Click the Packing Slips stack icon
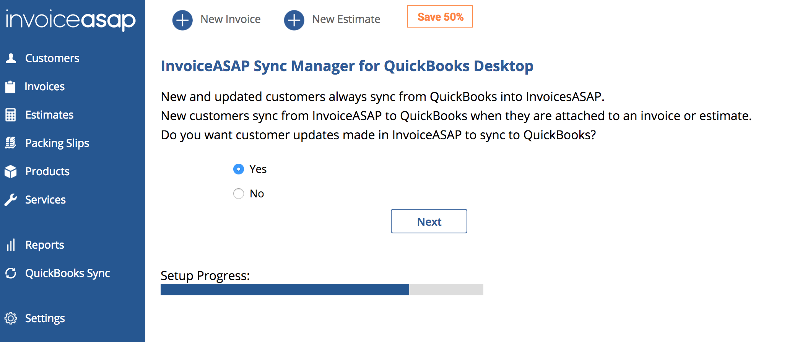Screen dimensions: 787x342 point(10,143)
